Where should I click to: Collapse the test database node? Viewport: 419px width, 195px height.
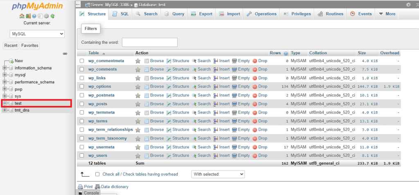tap(5, 103)
